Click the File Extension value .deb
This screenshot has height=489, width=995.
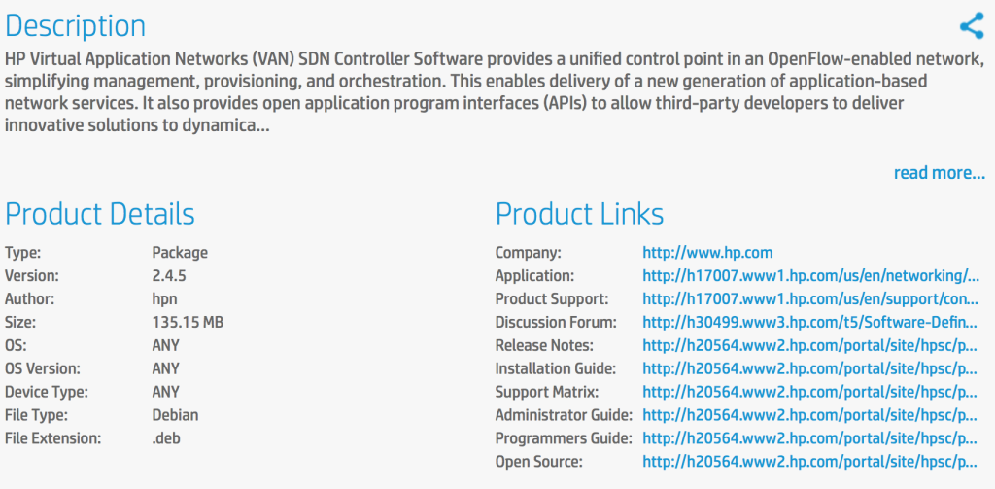166,438
